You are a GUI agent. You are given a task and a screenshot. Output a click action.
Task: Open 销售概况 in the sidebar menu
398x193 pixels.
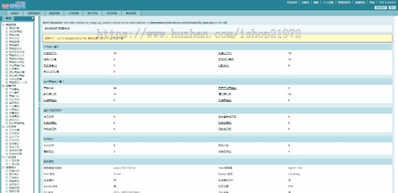pyautogui.click(x=14, y=181)
